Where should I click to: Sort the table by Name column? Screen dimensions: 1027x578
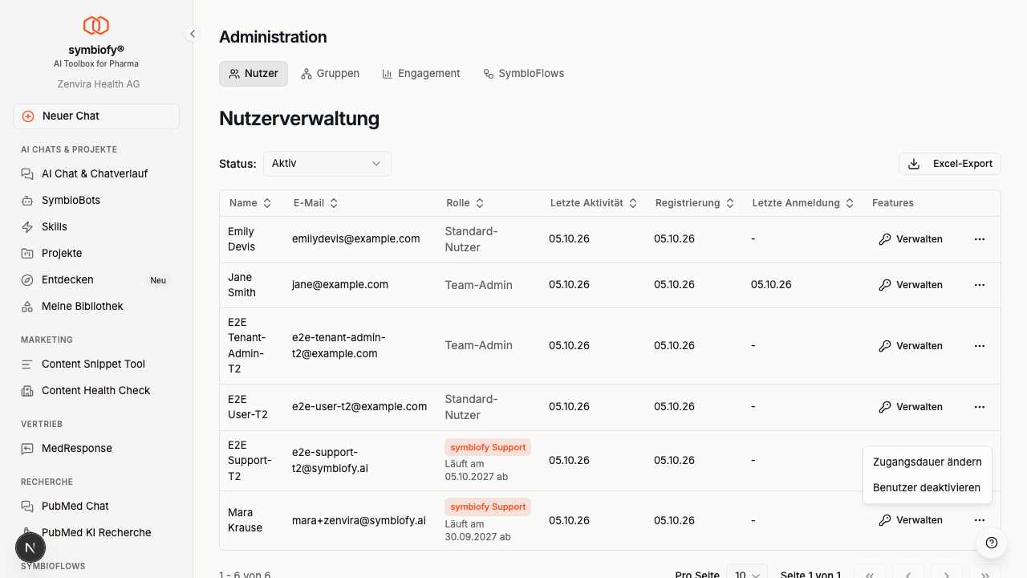(250, 203)
